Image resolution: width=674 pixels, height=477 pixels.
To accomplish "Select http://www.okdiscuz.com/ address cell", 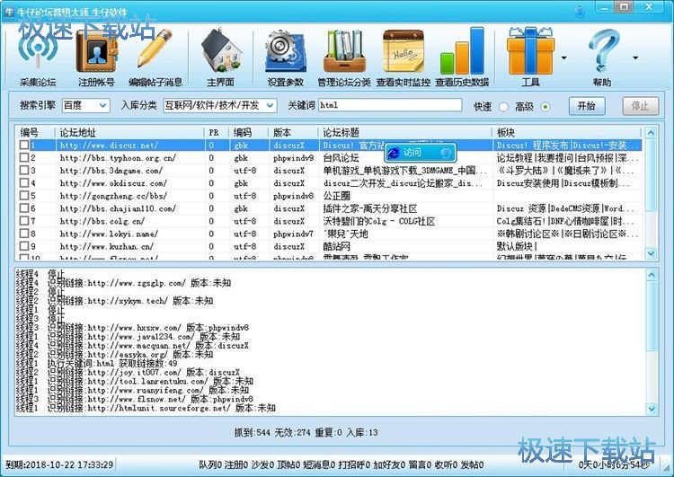I will click(113, 183).
